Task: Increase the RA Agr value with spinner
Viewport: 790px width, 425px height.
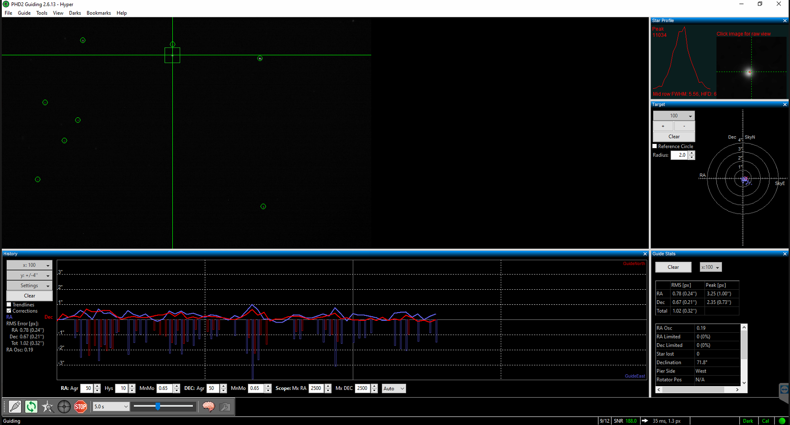Action: click(x=97, y=387)
